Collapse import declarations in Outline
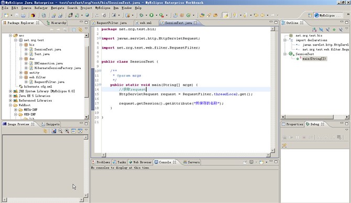The image size is (351, 203). point(285,40)
